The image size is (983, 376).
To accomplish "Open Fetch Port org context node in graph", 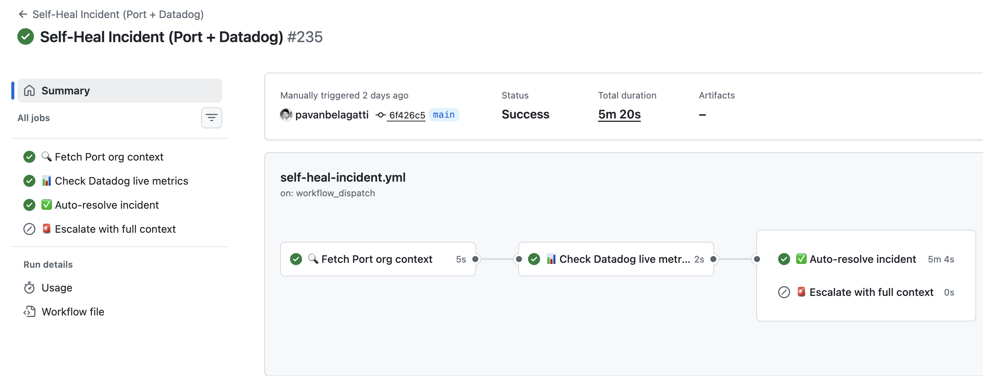I will click(378, 259).
